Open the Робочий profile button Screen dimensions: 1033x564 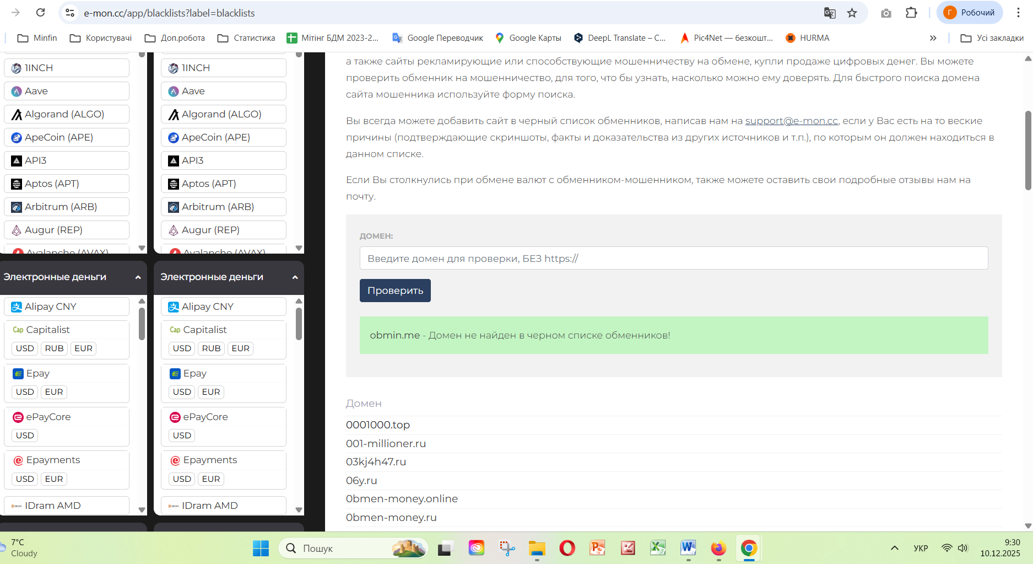(969, 13)
